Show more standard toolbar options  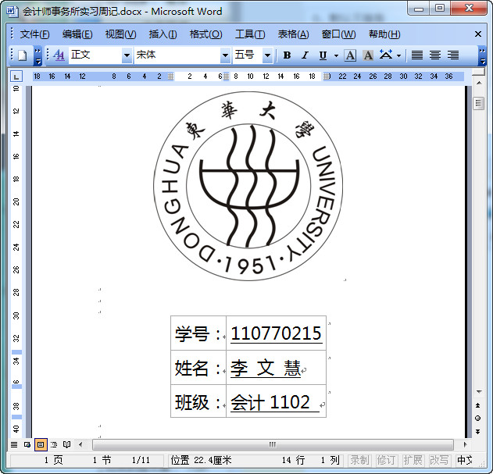point(38,56)
